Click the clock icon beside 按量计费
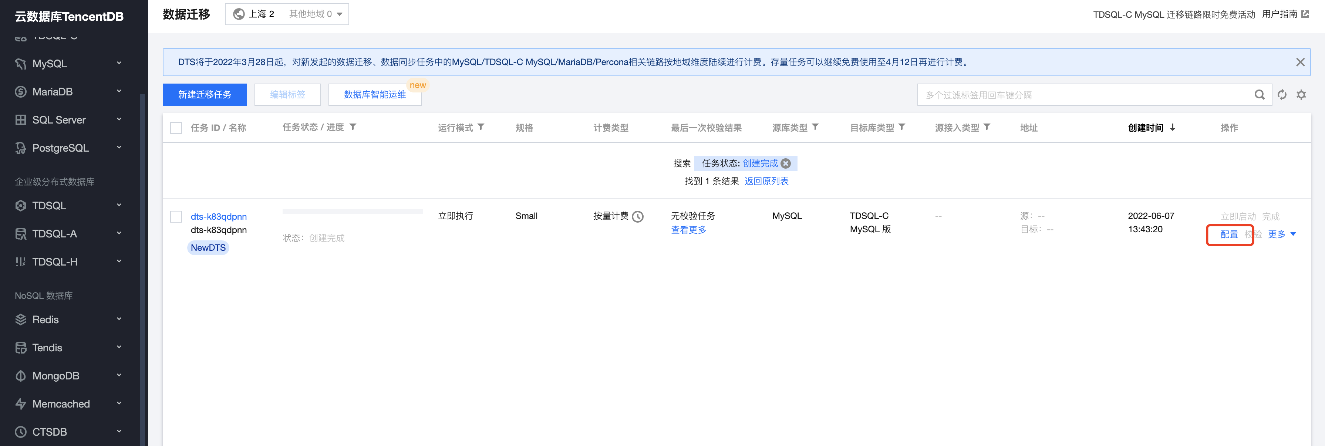The image size is (1325, 446). pyautogui.click(x=638, y=217)
